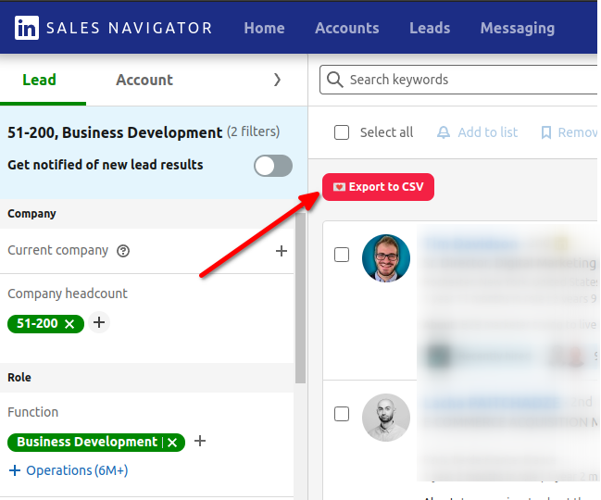Click the Company section header
The image size is (601, 500).
click(x=31, y=214)
